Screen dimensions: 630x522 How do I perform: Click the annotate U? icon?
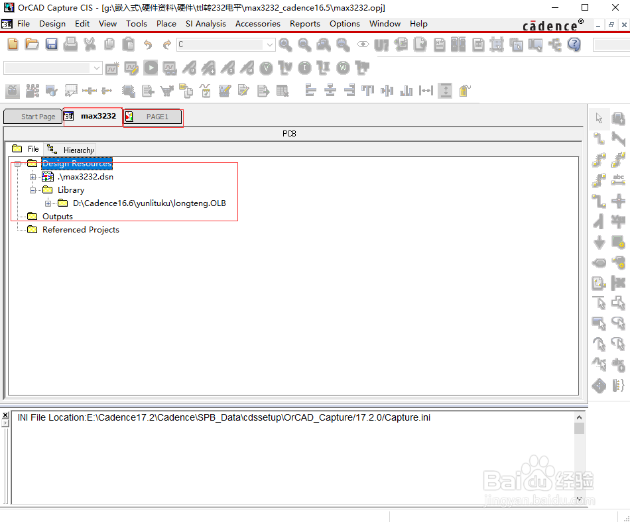[x=381, y=45]
